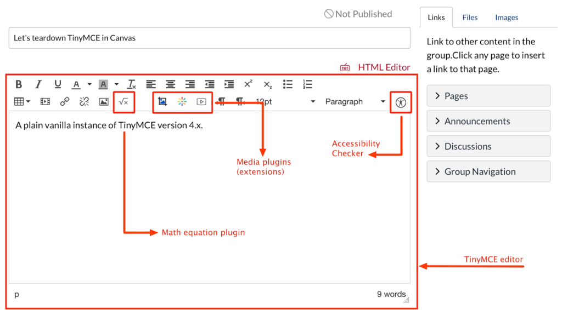Click the keyboard shortcuts icon

[x=345, y=67]
